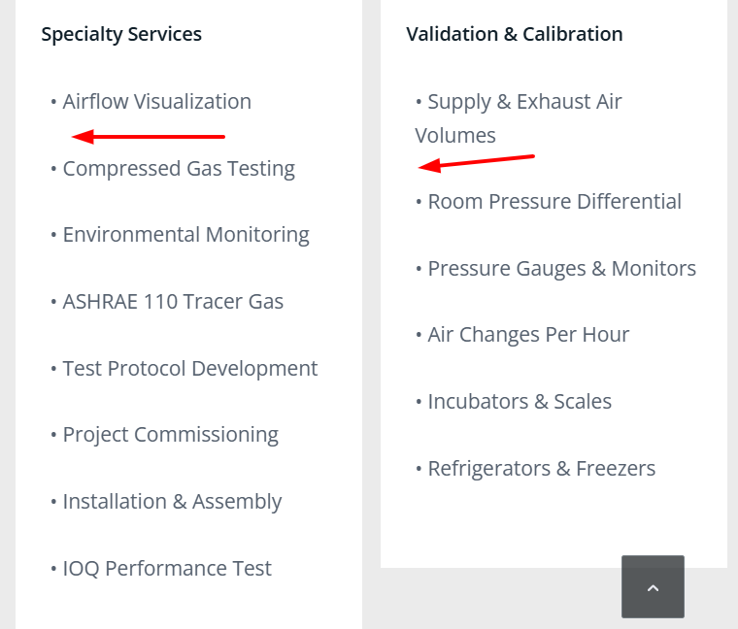Click Room Pressure Differential link
Viewport: 738px width, 629px height.
click(554, 202)
